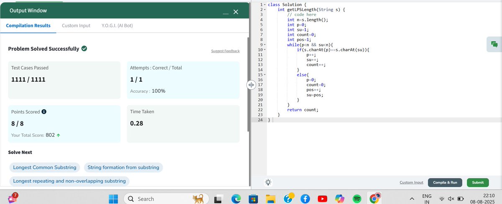
Task: Click Custom Input link below the editor
Action: pyautogui.click(x=412, y=182)
